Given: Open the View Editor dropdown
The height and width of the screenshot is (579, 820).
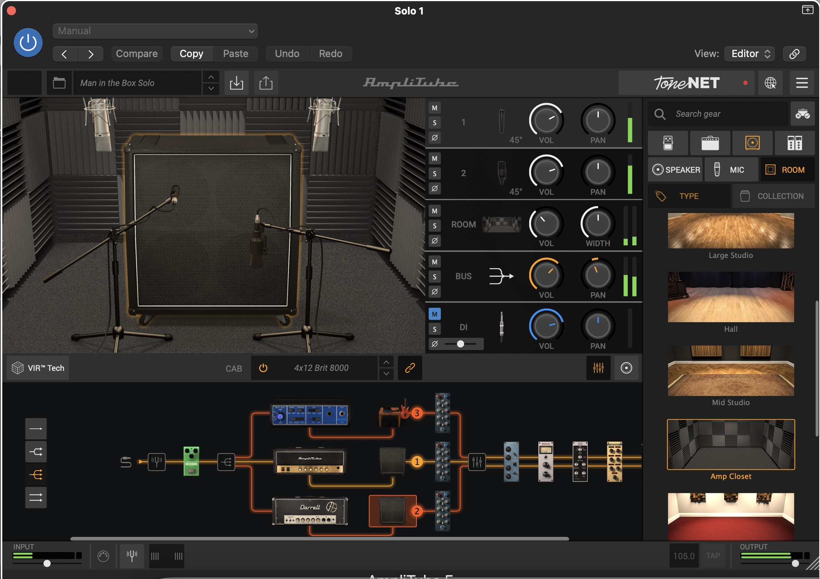Looking at the screenshot, I should click(x=750, y=54).
